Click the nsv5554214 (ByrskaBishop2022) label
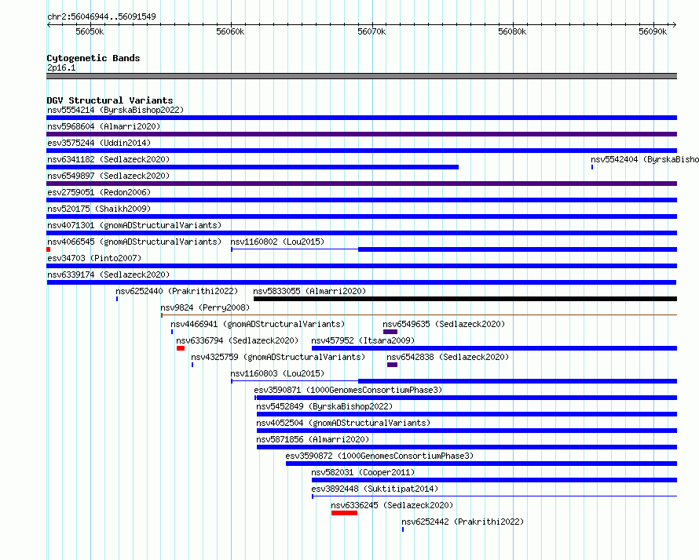Image resolution: width=699 pixels, height=560 pixels. click(115, 110)
